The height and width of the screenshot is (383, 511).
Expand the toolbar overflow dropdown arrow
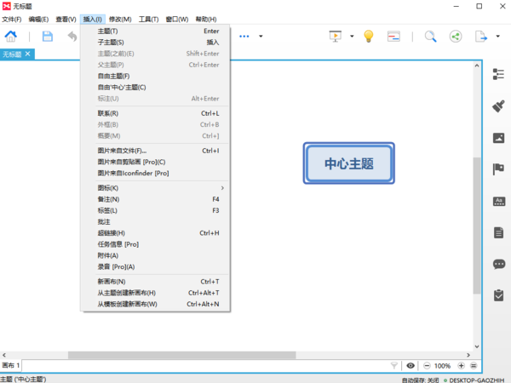pyautogui.click(x=261, y=36)
